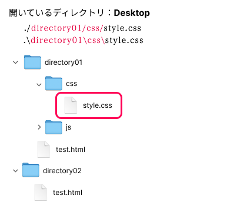247x215 pixels.
Task: Select the style.css file name
Action: click(98, 105)
